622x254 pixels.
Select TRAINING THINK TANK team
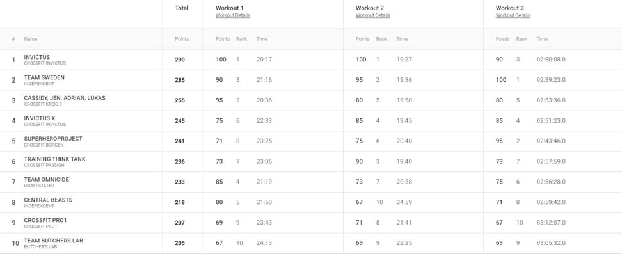pyautogui.click(x=55, y=159)
